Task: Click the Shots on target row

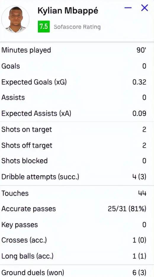Action: click(x=77, y=130)
